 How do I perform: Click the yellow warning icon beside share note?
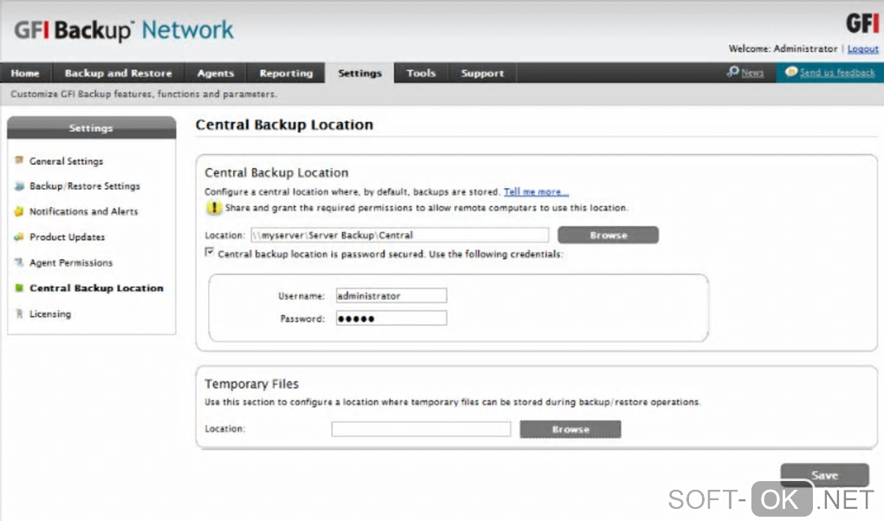(214, 207)
